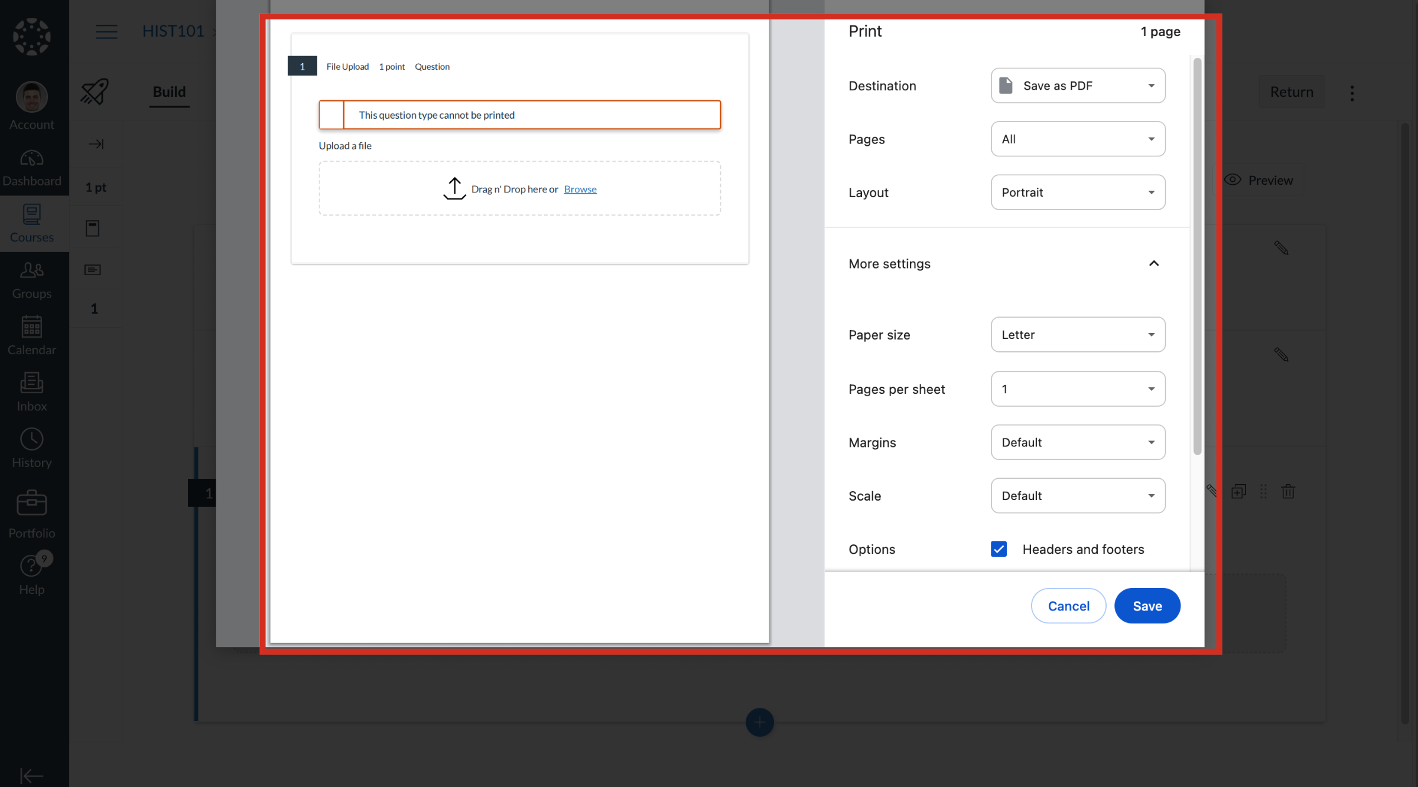Viewport: 1418px width, 787px height.
Task: Open the Paper size Letter dropdown
Action: click(1078, 335)
